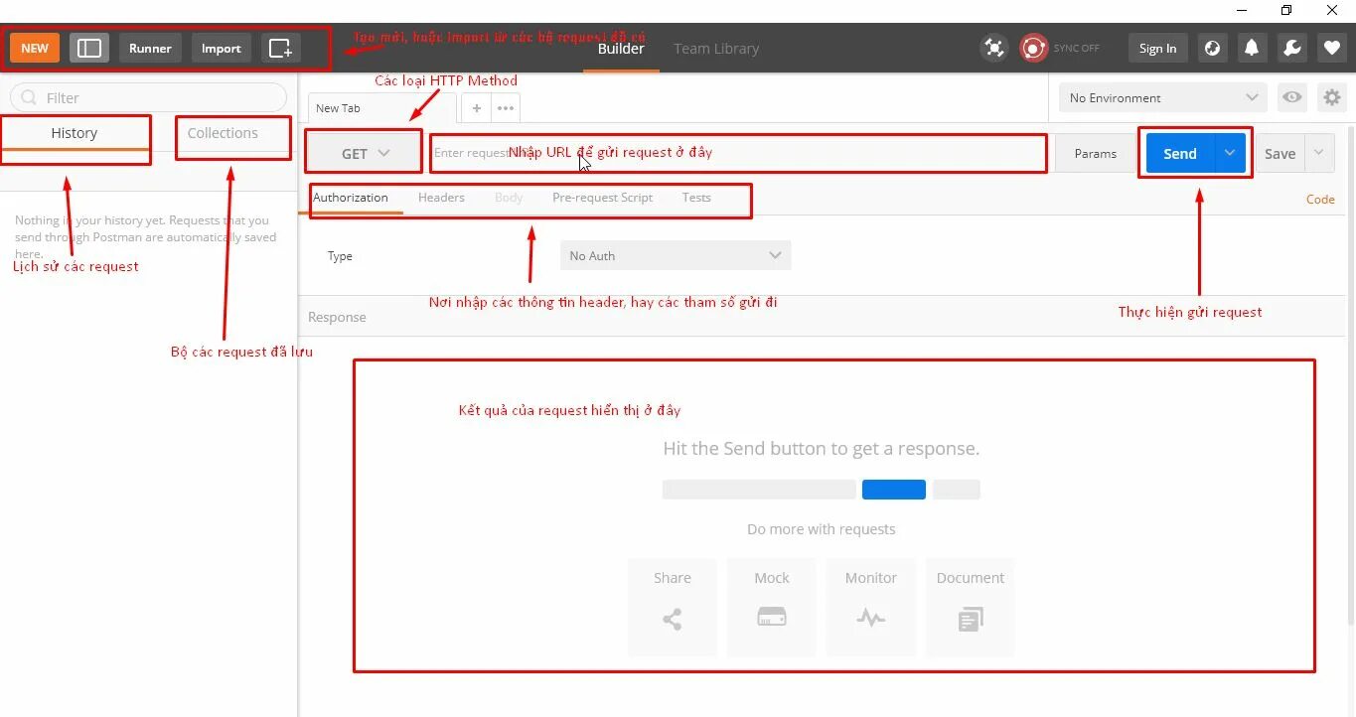1356x717 pixels.
Task: Click the Params button
Action: coord(1096,154)
